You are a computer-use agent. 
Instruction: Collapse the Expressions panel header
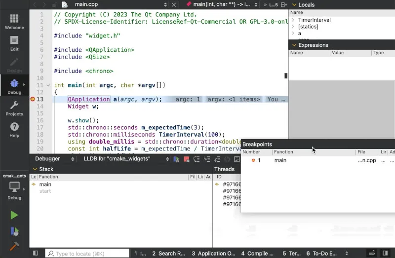pos(294,45)
